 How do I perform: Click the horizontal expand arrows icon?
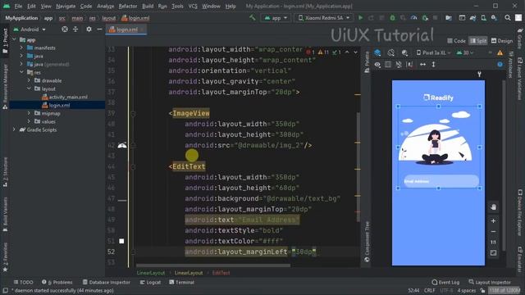(x=423, y=64)
